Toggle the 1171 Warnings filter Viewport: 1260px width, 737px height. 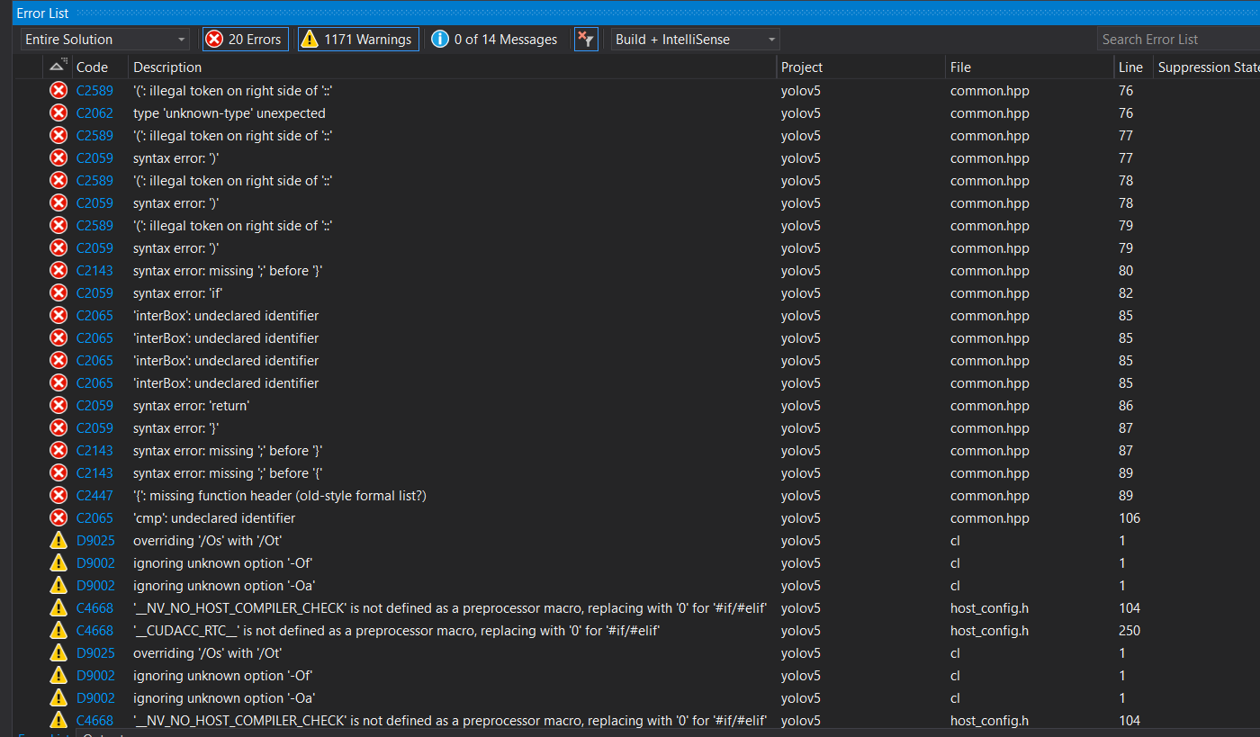pyautogui.click(x=358, y=40)
